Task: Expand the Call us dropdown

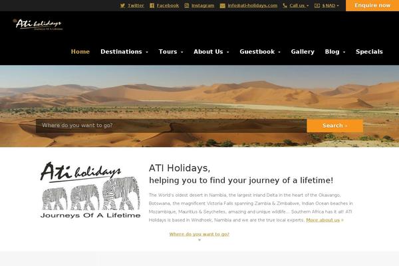Action: 299,5
